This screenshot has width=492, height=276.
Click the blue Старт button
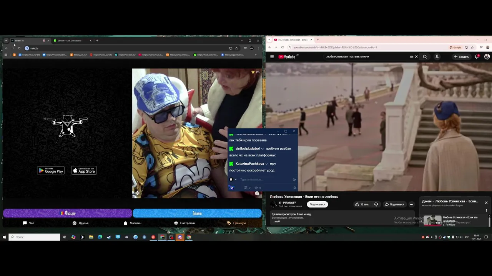pyautogui.click(x=197, y=213)
